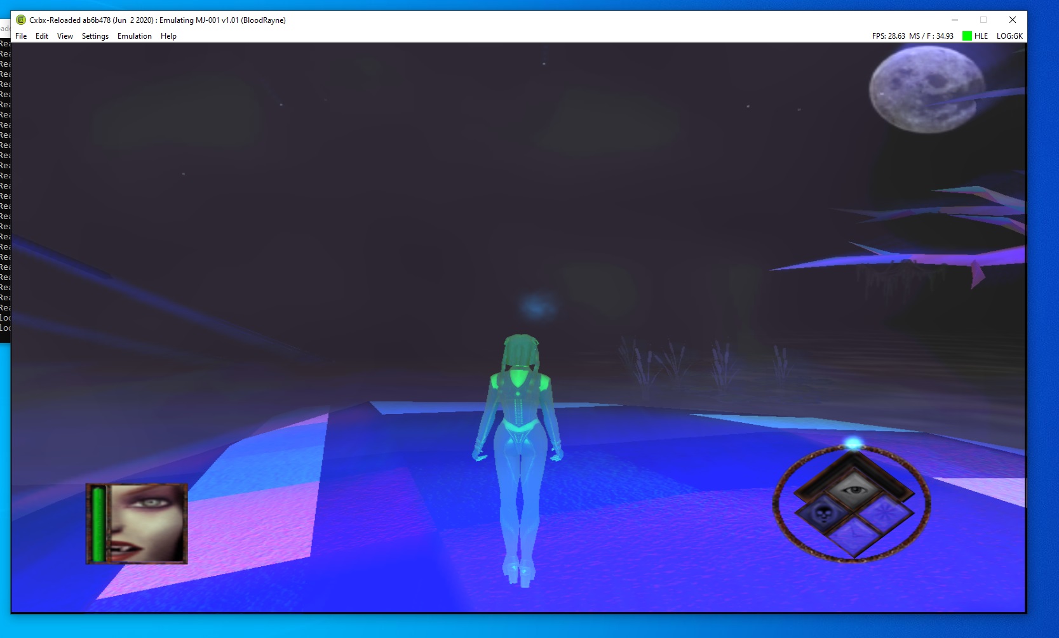Open the Emulation menu
Screen dimensions: 1059x638
[x=135, y=36]
